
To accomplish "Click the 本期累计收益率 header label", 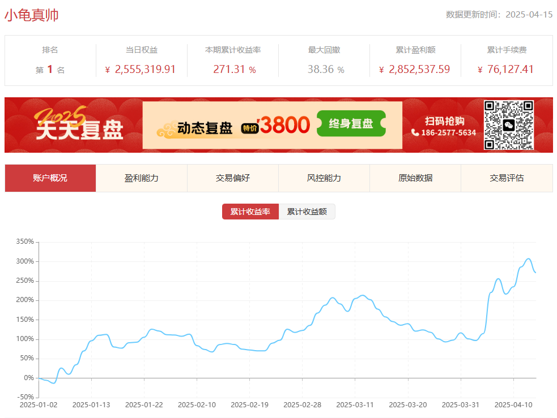I will [x=233, y=50].
